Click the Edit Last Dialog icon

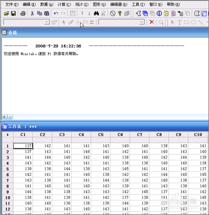coord(72,13)
